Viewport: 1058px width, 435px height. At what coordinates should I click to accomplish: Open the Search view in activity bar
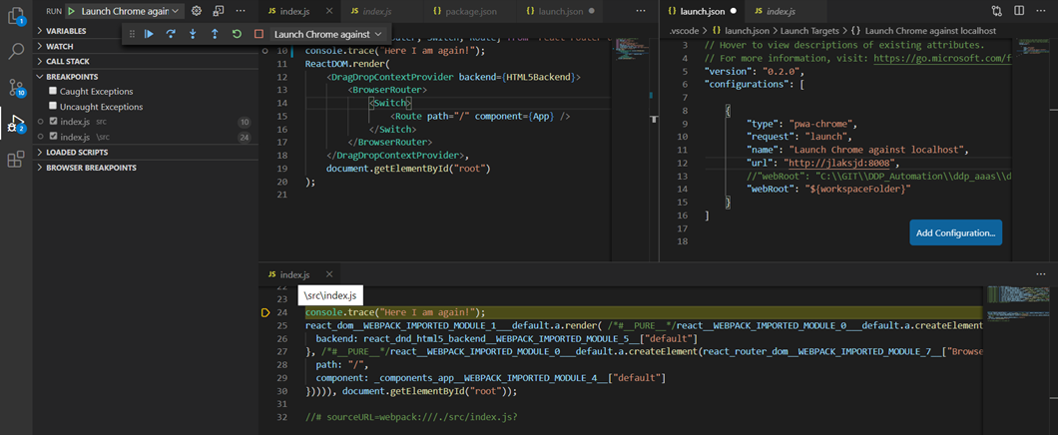point(16,51)
